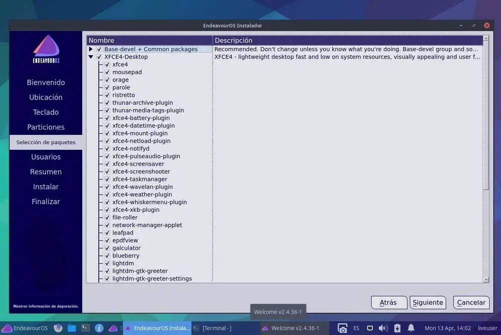The image size is (501, 335).
Task: Disable xfce4-screensaver package
Action: 107,164
